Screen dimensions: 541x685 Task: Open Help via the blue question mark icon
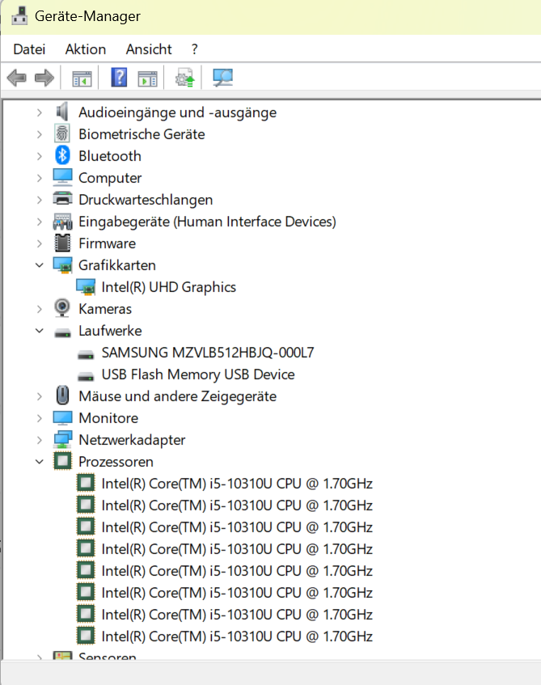point(119,78)
